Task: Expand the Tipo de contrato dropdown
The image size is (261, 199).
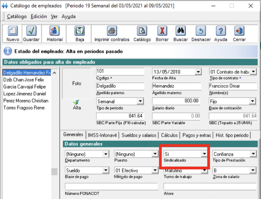Action: coord(253,72)
